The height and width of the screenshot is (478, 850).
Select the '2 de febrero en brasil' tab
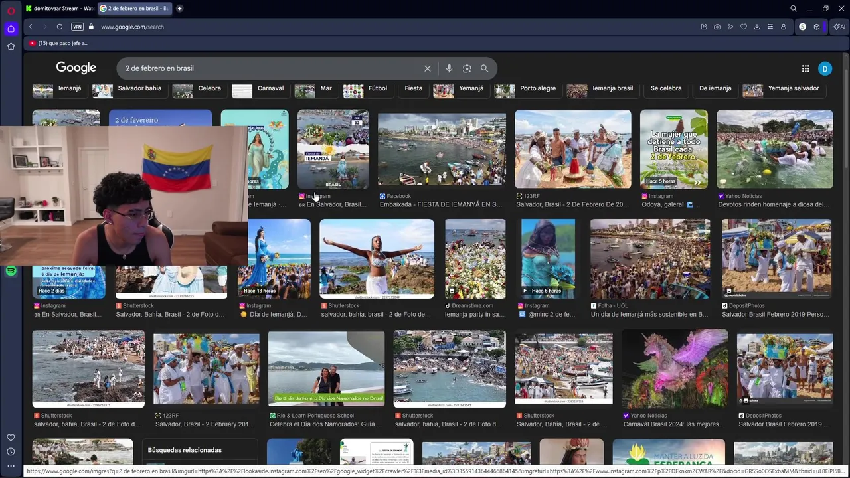135,9
